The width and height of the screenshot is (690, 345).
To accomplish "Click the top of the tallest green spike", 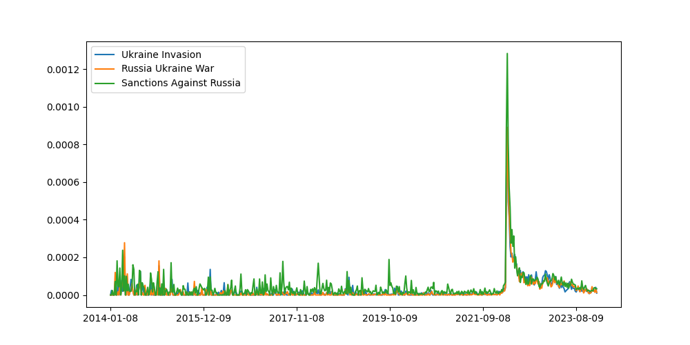I will (507, 54).
